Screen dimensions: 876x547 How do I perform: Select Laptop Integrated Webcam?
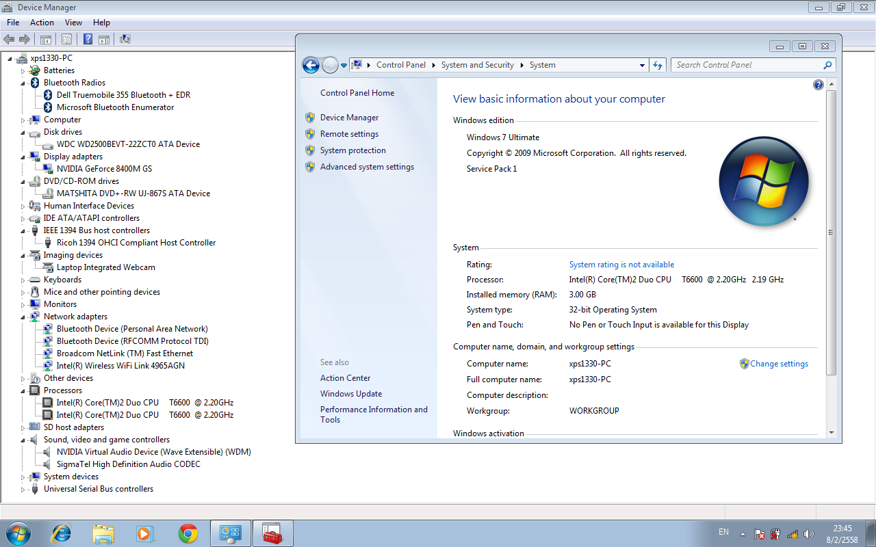[106, 267]
